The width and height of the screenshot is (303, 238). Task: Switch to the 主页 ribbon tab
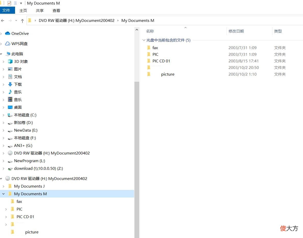(23, 11)
